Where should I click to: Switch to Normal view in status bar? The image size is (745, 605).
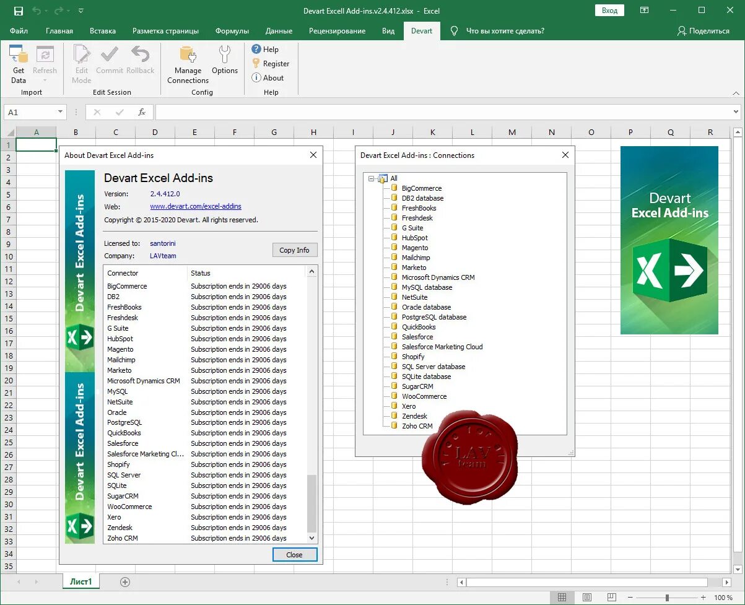click(562, 598)
